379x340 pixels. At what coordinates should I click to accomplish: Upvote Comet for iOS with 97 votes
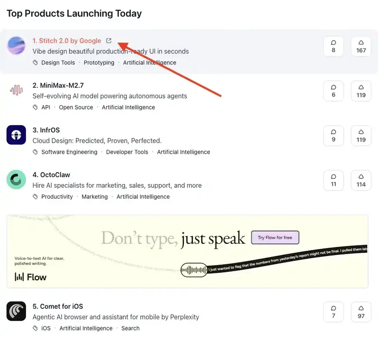click(x=361, y=312)
